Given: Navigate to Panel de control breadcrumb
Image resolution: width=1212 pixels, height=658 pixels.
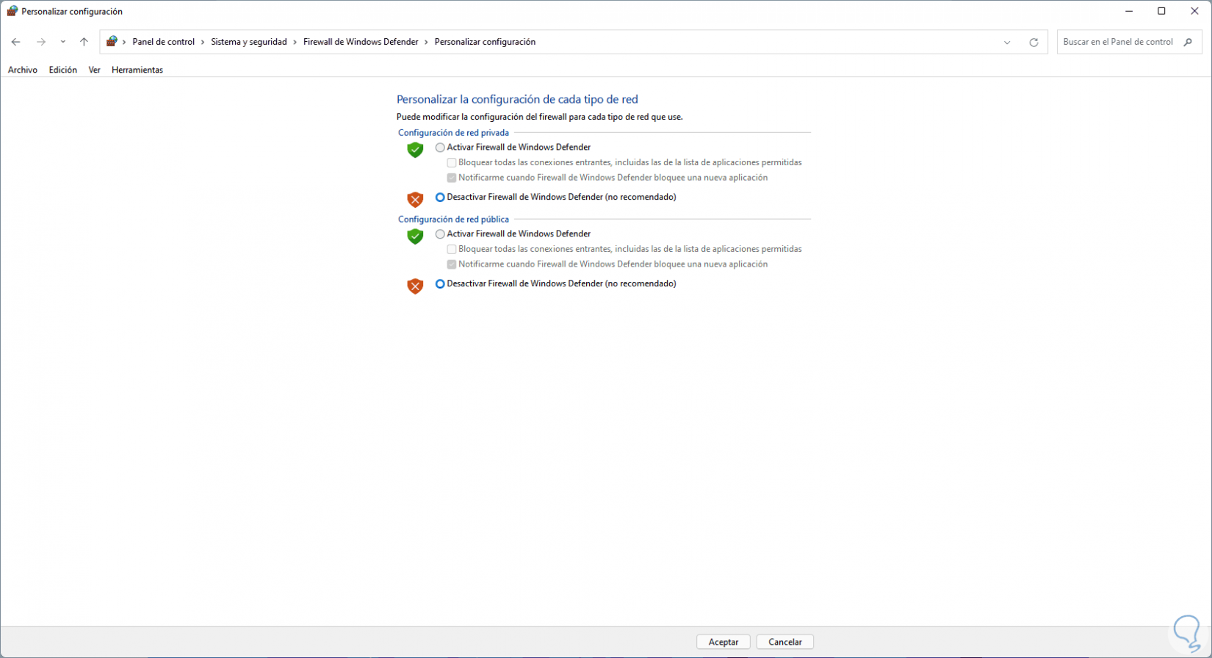Looking at the screenshot, I should [x=164, y=42].
